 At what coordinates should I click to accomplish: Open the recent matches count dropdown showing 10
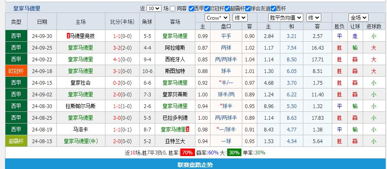pyautogui.click(x=154, y=8)
